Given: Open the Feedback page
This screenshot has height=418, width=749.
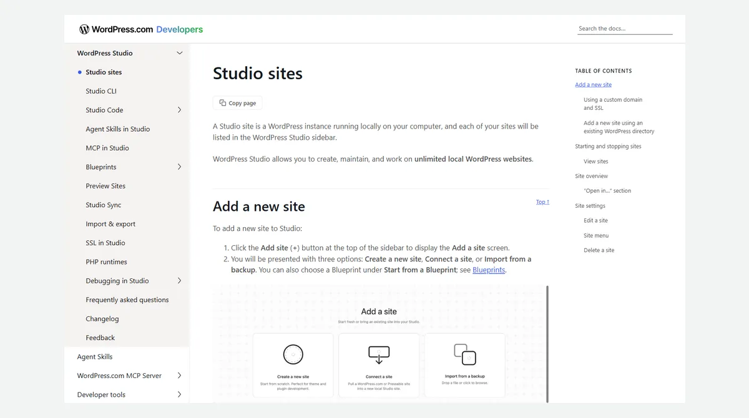Looking at the screenshot, I should [x=100, y=338].
